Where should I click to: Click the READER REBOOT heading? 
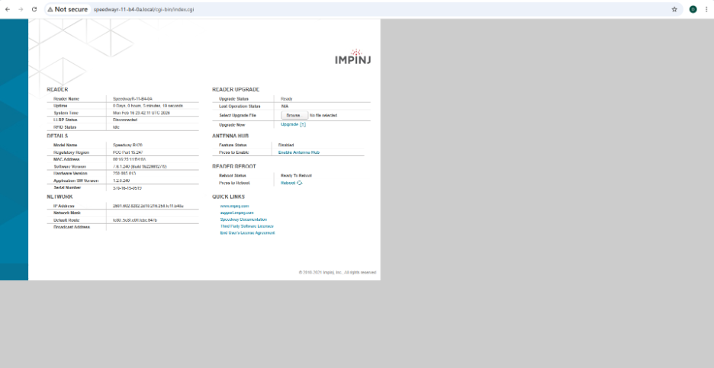(234, 167)
